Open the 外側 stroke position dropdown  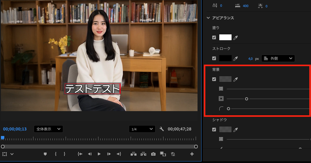(x=278, y=58)
